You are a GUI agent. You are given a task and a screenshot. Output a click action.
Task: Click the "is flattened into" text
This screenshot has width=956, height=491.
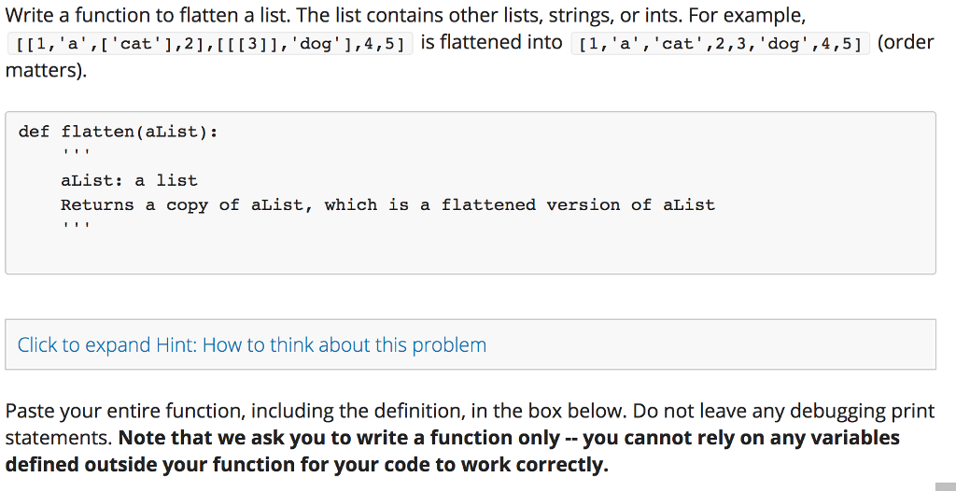coord(491,43)
